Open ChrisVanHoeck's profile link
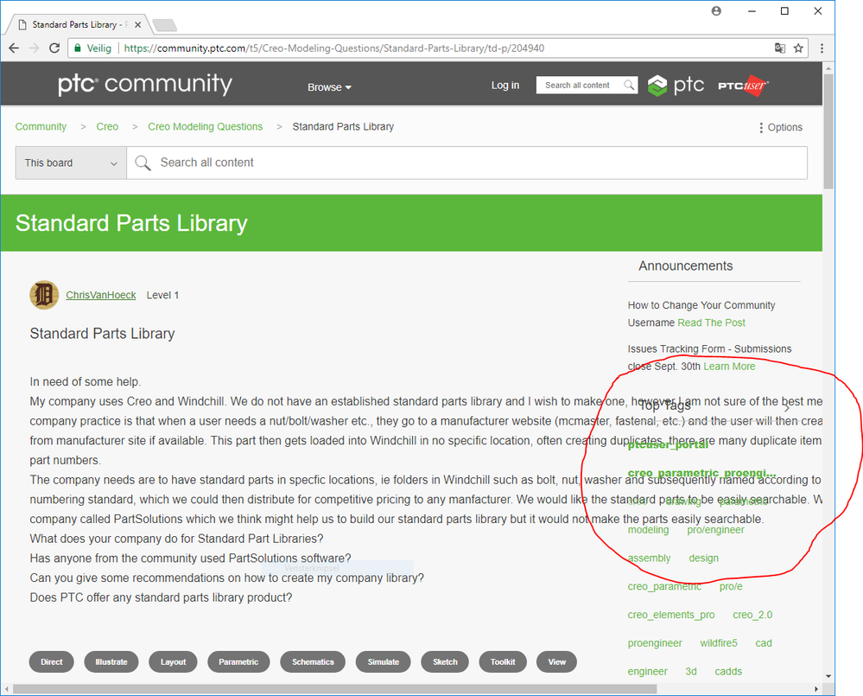This screenshot has height=696, width=863. 101,295
